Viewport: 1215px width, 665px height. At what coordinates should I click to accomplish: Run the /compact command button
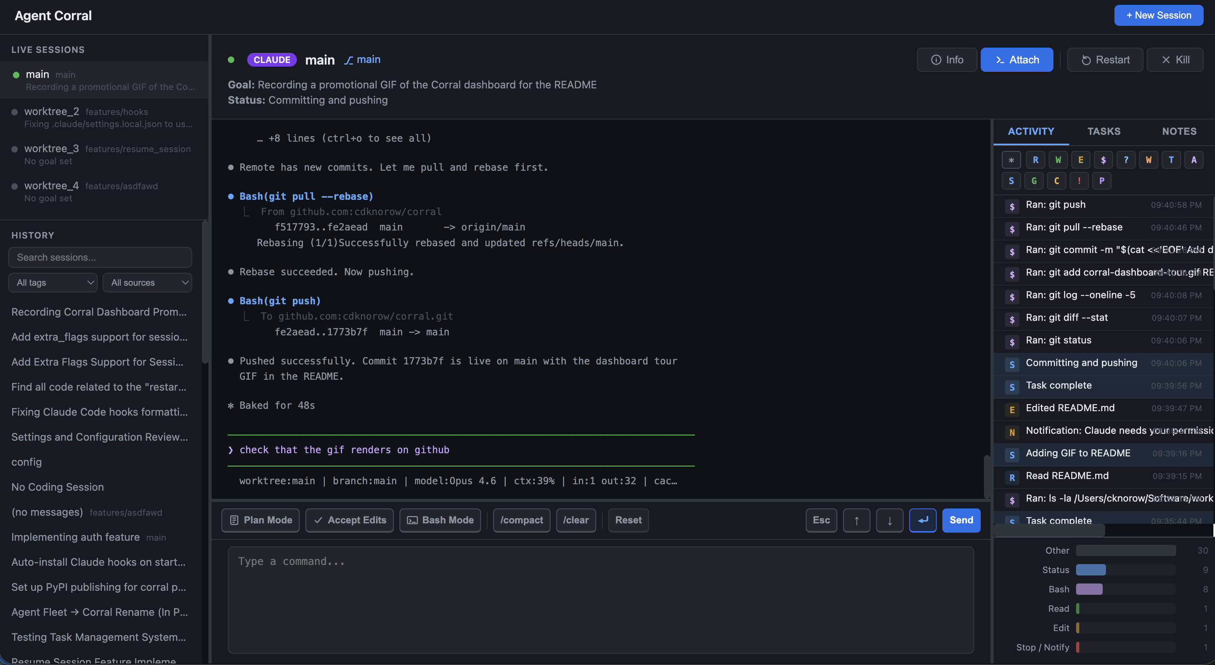click(x=521, y=520)
